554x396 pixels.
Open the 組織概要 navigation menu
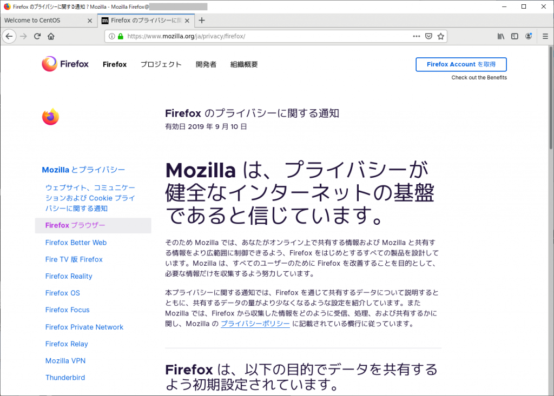[x=244, y=64]
